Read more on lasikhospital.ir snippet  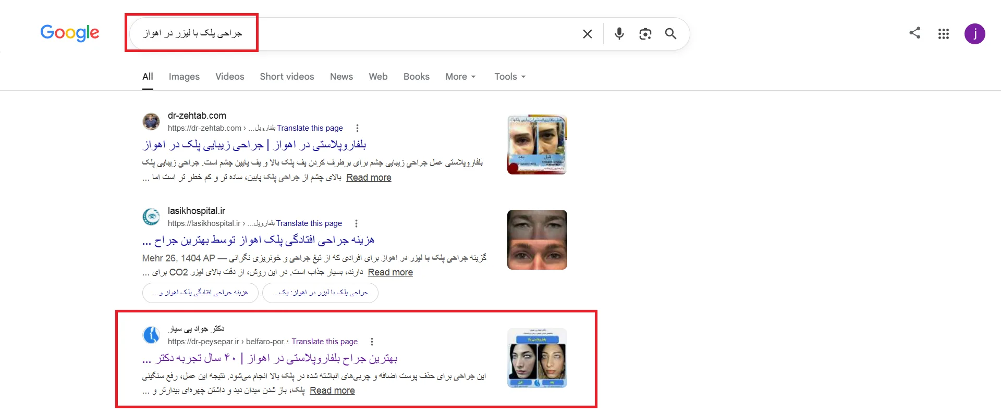(x=390, y=272)
